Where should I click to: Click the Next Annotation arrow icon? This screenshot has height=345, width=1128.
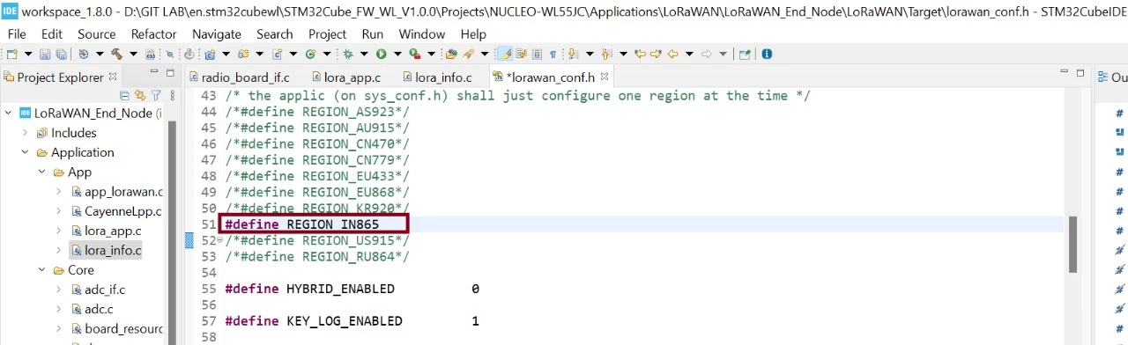573,54
